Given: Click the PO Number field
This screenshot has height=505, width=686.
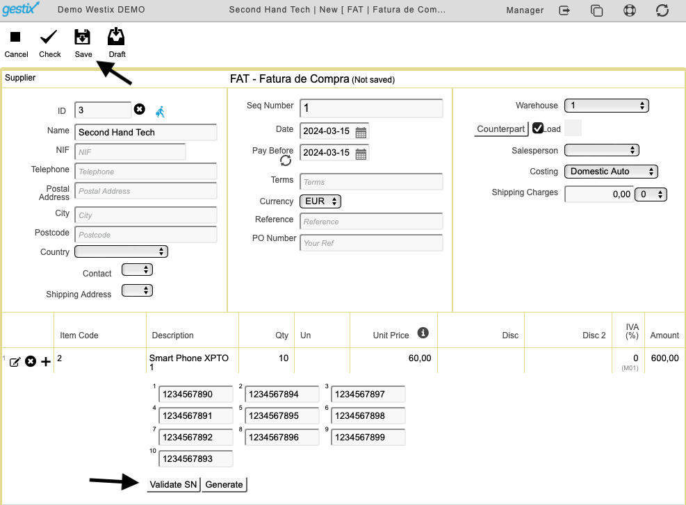Looking at the screenshot, I should (371, 242).
